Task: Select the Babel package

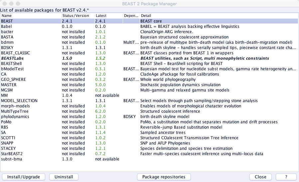Action: (149, 27)
